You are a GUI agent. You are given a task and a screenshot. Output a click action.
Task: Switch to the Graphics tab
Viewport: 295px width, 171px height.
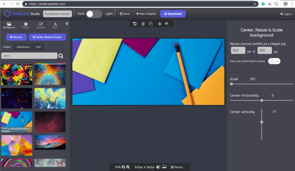tap(41, 25)
